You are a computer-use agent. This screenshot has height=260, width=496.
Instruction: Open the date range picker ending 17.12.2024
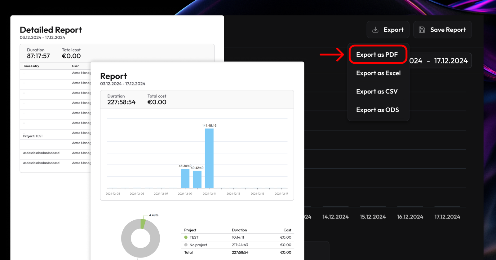pos(440,61)
